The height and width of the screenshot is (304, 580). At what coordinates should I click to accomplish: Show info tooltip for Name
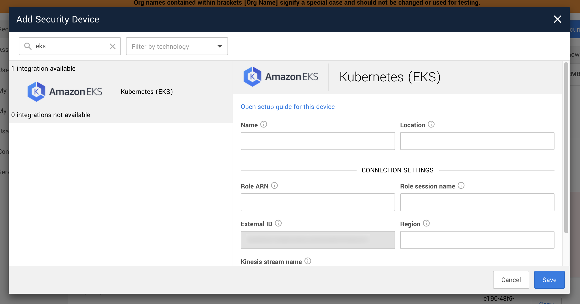click(x=263, y=124)
